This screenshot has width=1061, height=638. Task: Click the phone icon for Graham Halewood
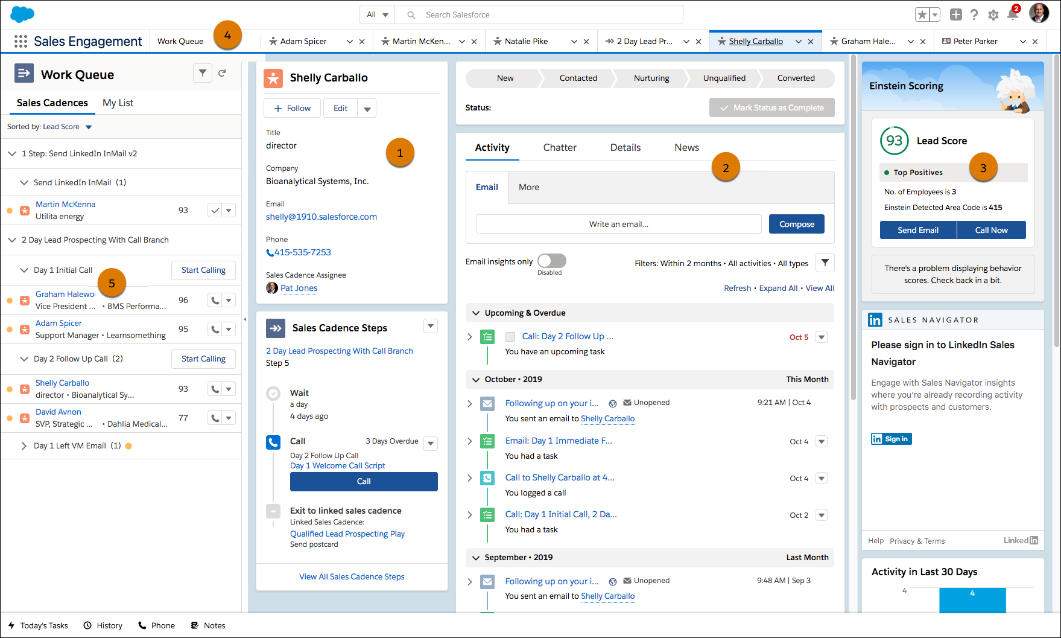pyautogui.click(x=215, y=301)
